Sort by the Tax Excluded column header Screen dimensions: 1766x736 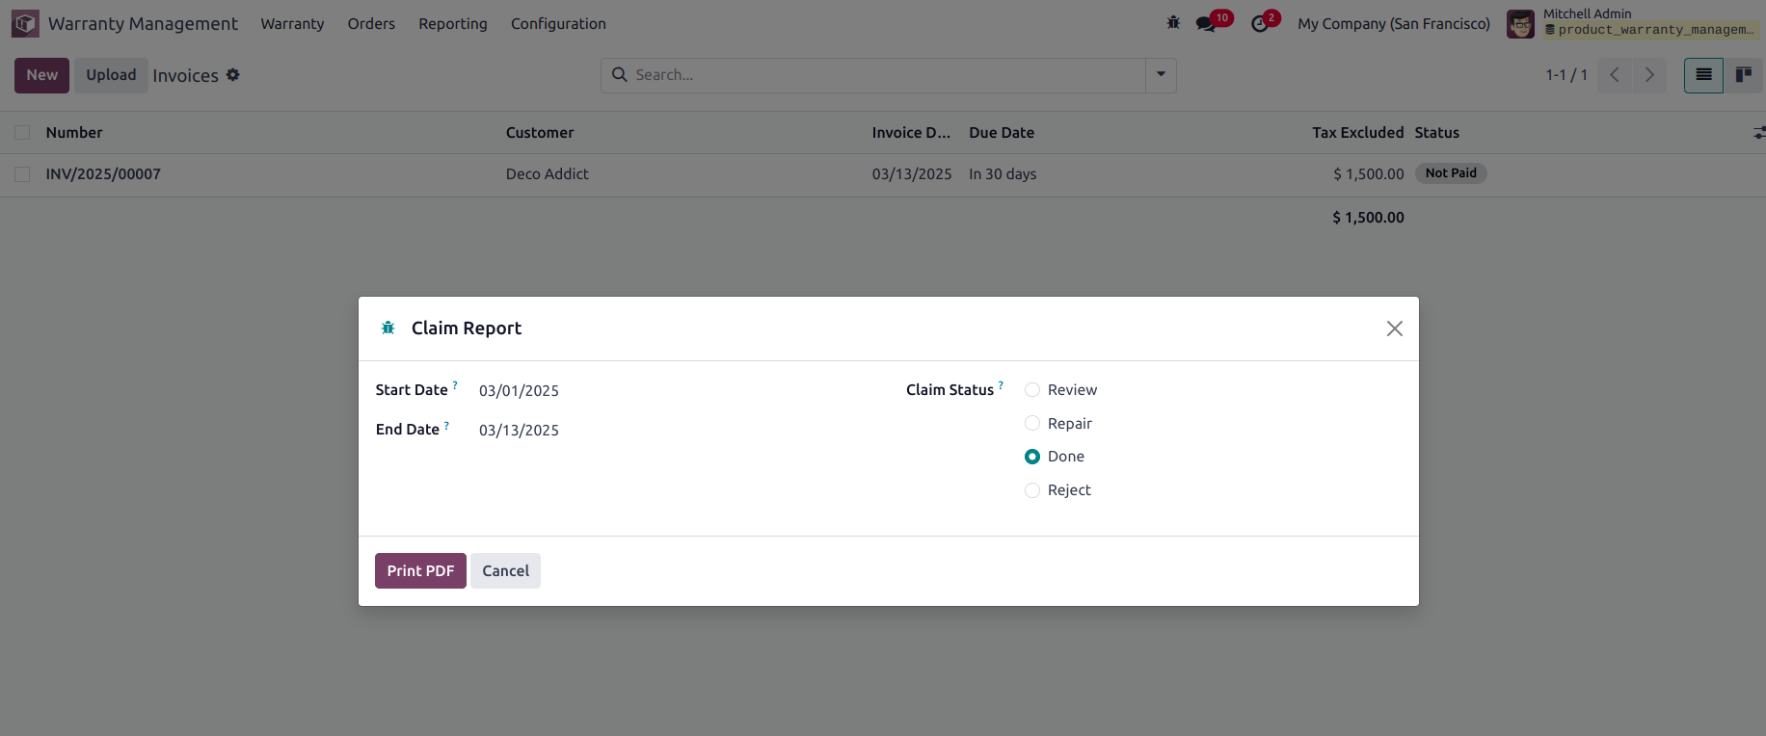1357,133
